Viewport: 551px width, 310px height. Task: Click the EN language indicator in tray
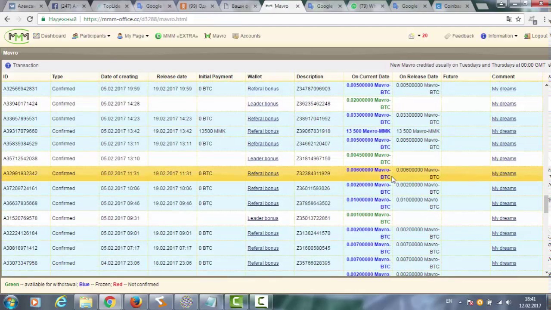449,301
